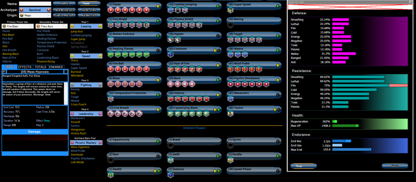Image resolution: width=416 pixels, height=182 pixels.
Task: Click the next arrow on Leaping pool
Action: pyautogui.click(x=102, y=26)
